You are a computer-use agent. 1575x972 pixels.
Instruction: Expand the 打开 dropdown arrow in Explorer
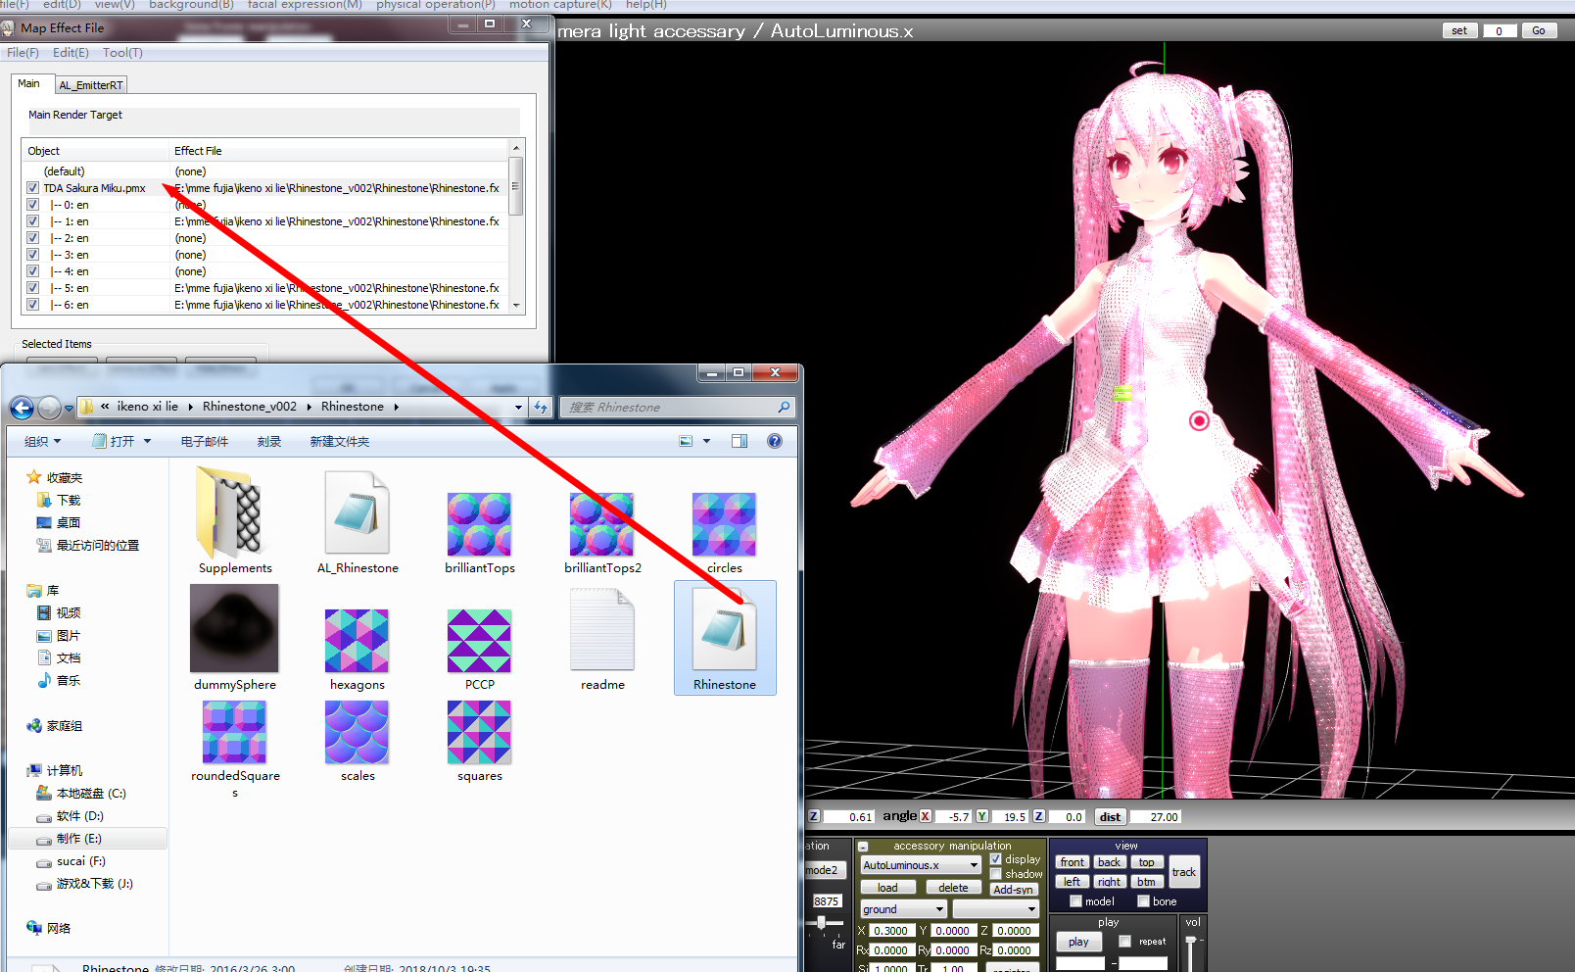[148, 442]
